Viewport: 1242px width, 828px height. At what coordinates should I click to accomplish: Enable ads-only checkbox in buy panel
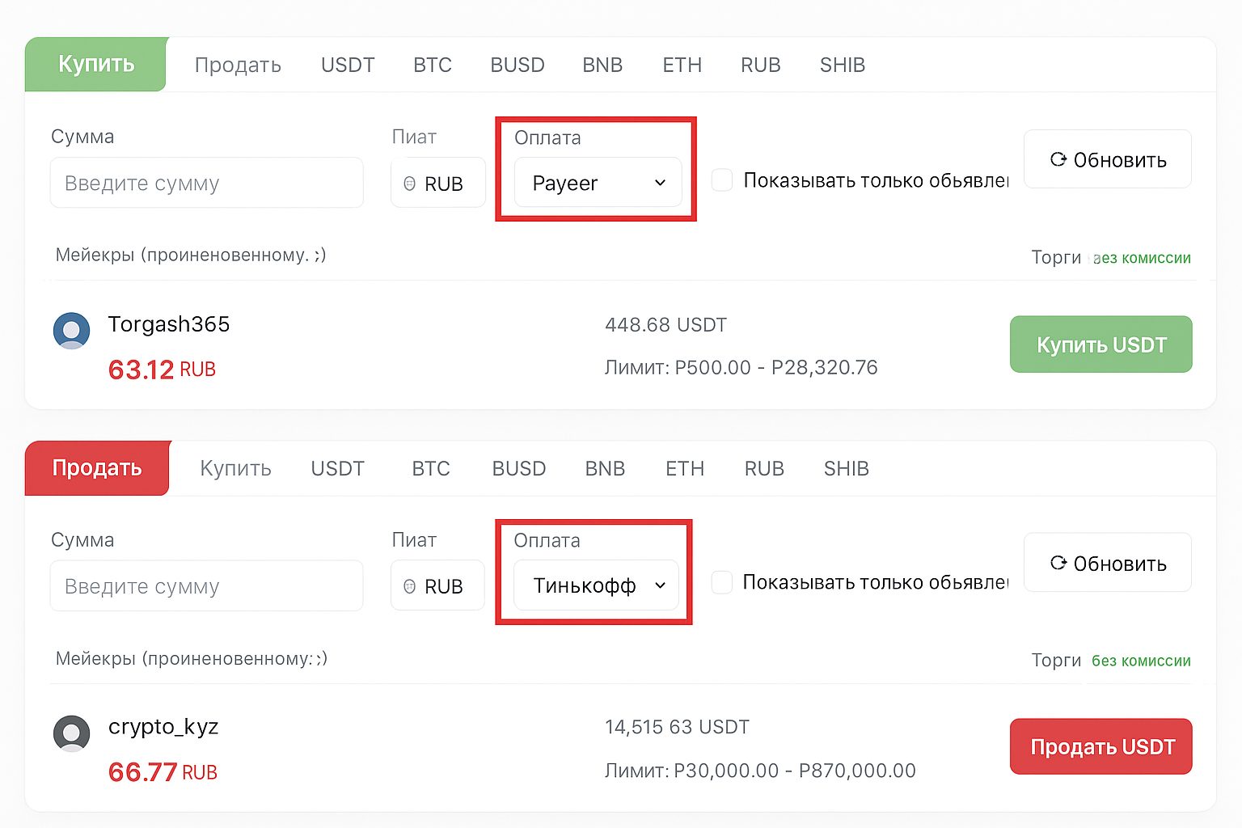722,180
